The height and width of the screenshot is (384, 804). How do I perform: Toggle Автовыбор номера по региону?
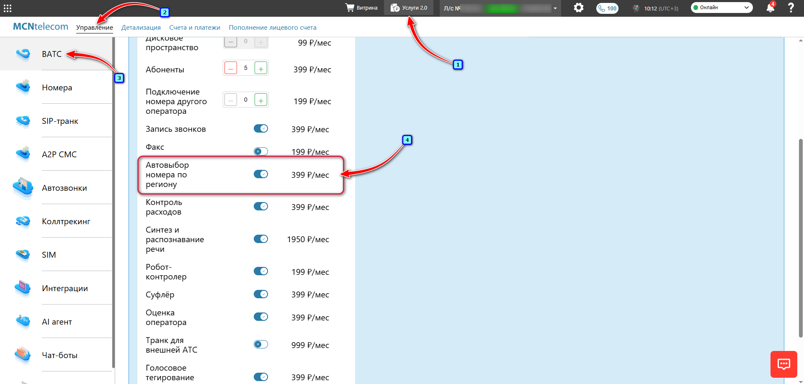260,174
